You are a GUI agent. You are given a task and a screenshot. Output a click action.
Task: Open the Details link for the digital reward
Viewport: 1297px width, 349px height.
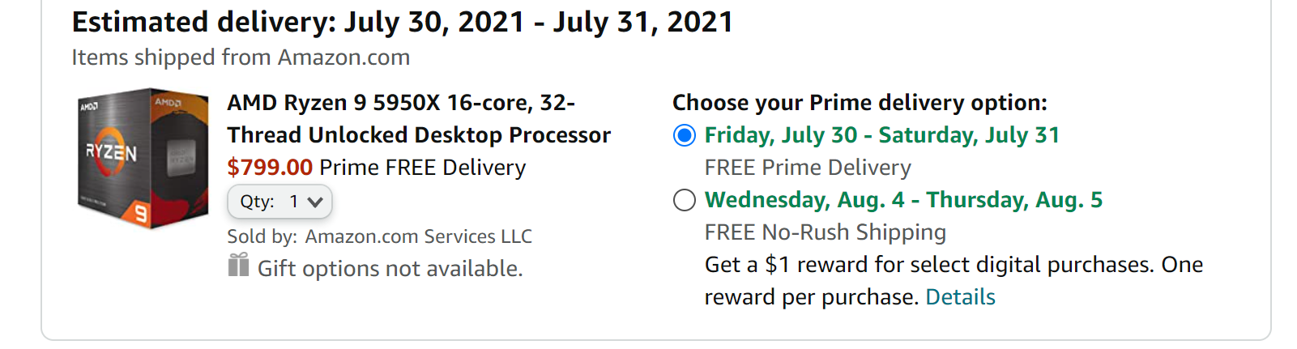click(960, 297)
